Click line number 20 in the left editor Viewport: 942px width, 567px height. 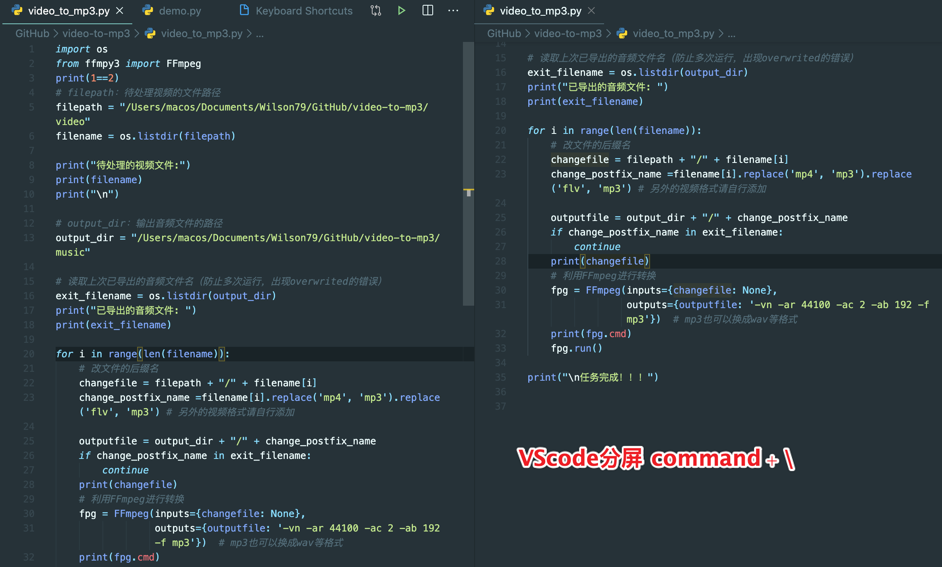(x=29, y=354)
